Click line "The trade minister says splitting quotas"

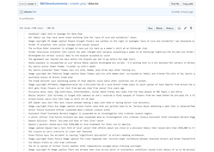click(88, 81)
